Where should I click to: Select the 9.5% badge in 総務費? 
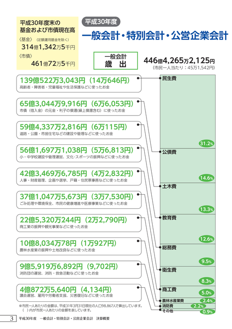(207, 261)
